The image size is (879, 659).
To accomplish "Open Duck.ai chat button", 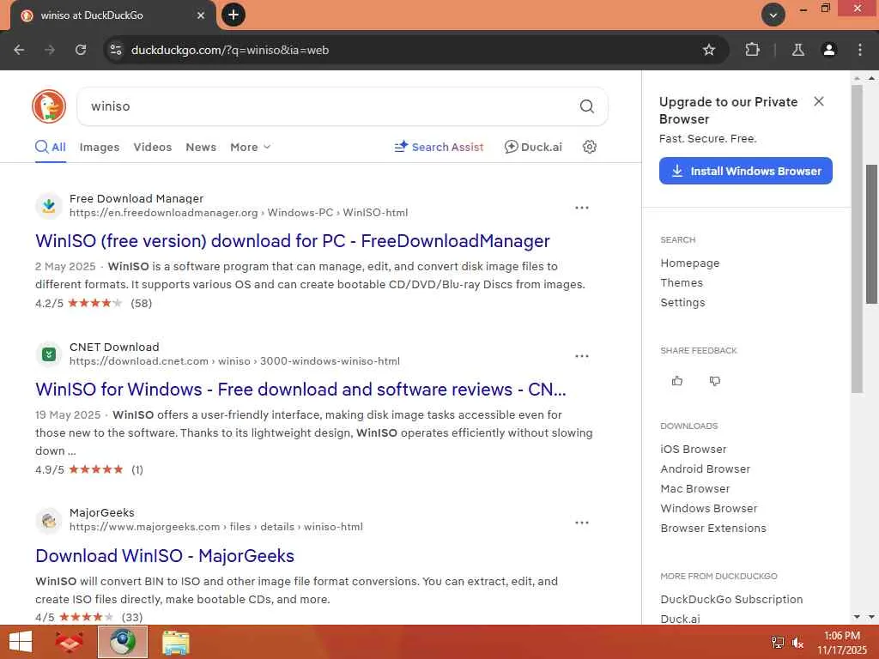I will point(533,147).
